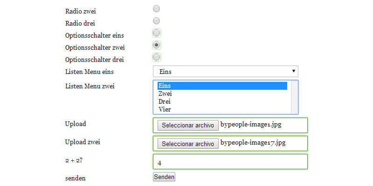Click the selected Optionsschalter zwei radio
This screenshot has width=373, height=186.
[156, 45]
